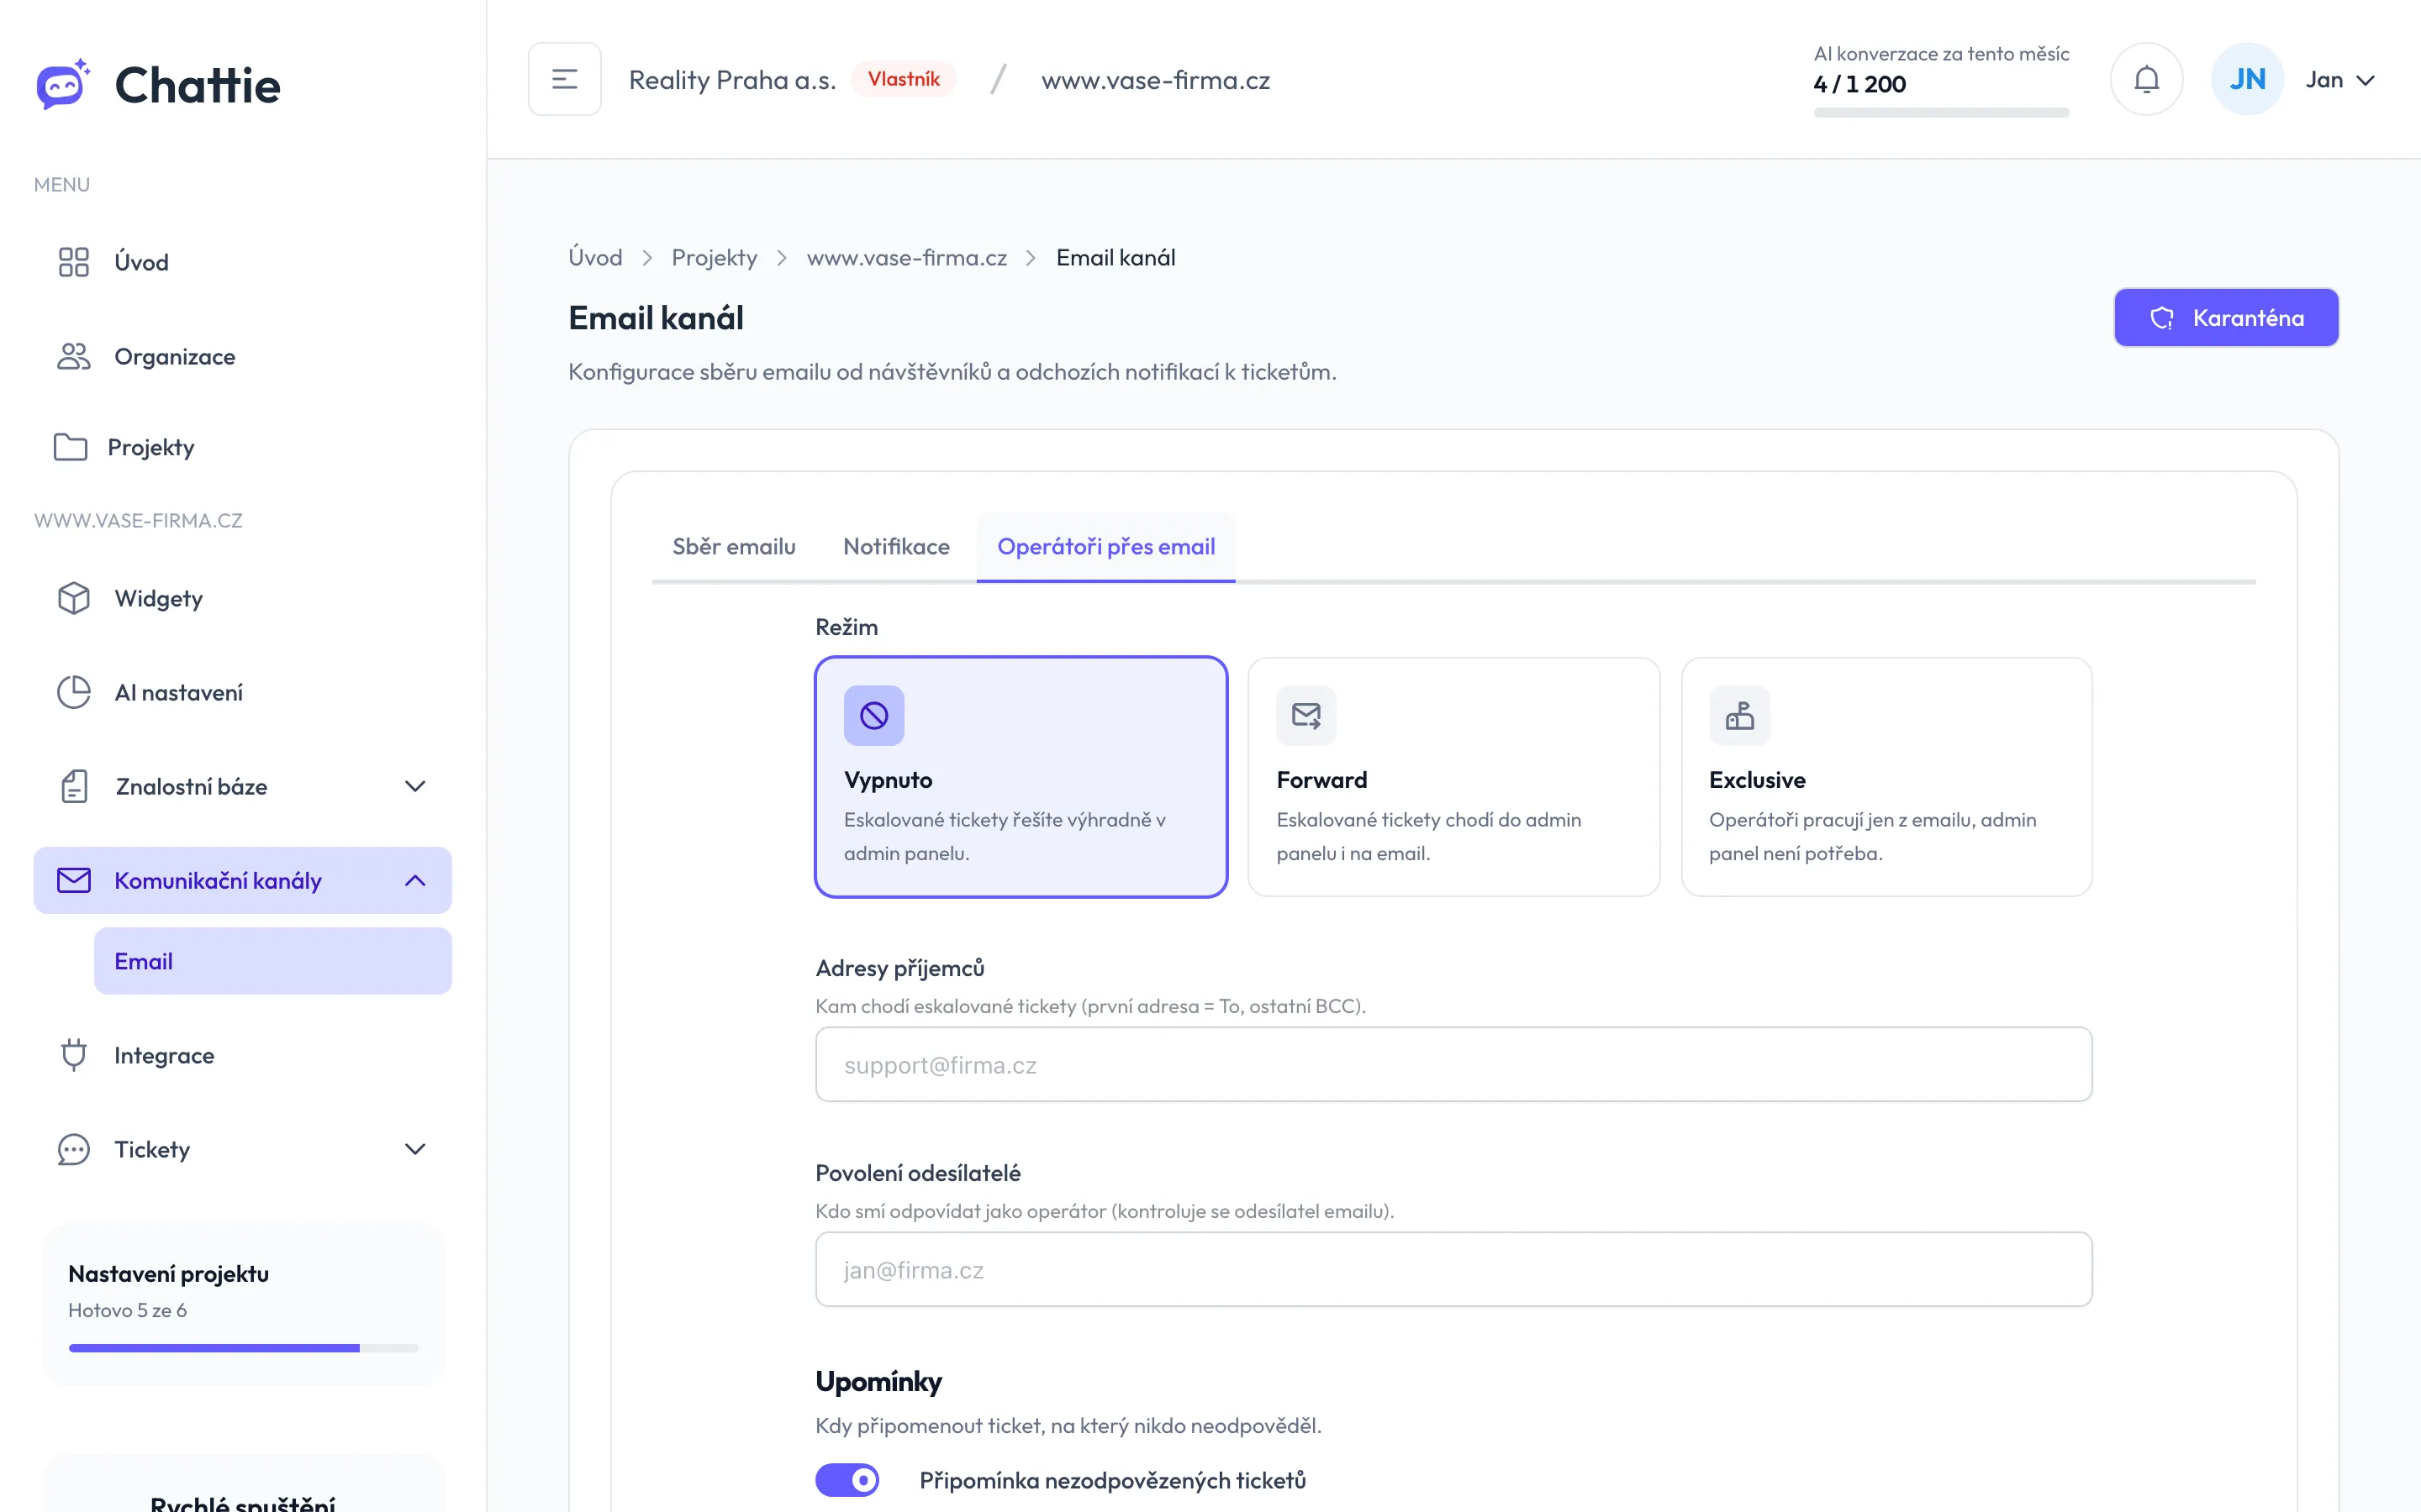Viewport: 2421px width, 1512px height.
Task: Click the Exclusive mailbox icon
Action: pos(1740,715)
